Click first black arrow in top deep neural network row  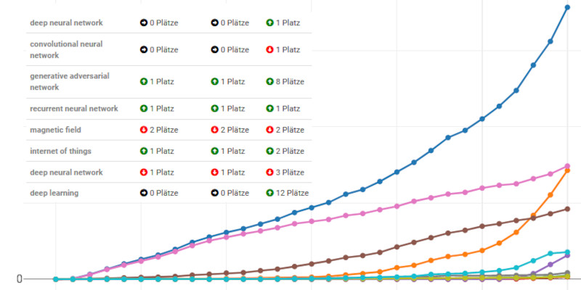point(144,22)
